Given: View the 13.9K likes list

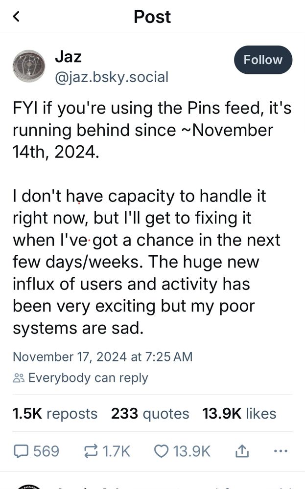Looking at the screenshot, I should [x=239, y=414].
